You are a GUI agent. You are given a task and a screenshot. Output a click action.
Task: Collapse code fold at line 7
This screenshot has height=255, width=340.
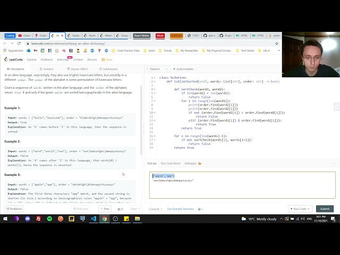click(x=155, y=101)
